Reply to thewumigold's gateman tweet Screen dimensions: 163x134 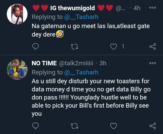coord(35,47)
